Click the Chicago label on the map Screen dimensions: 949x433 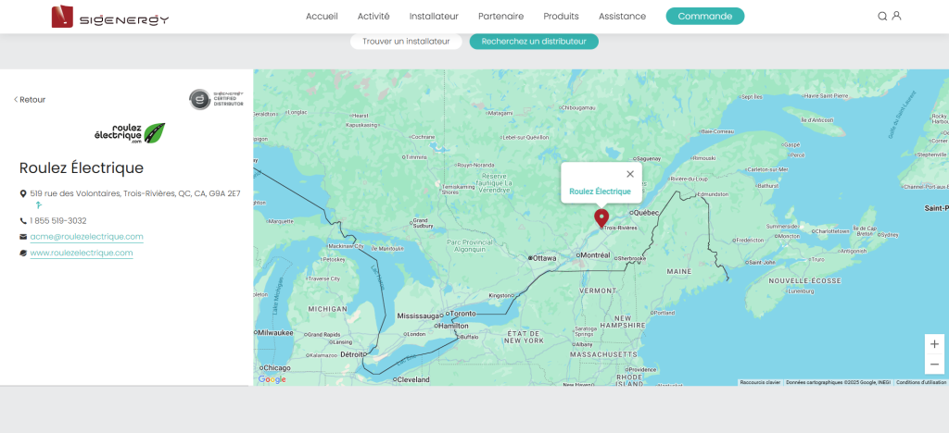pos(277,368)
